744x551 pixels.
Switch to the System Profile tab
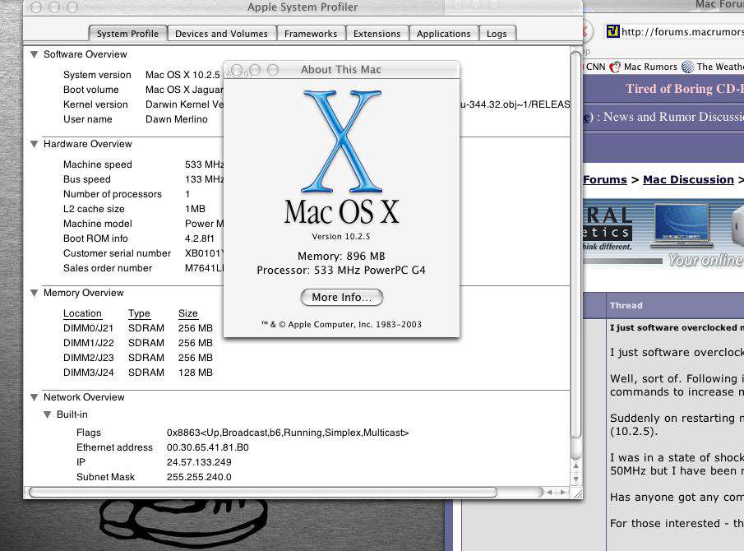coord(127,34)
